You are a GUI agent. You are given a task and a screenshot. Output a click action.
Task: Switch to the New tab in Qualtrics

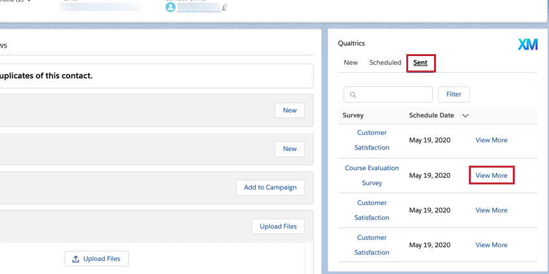tap(351, 63)
